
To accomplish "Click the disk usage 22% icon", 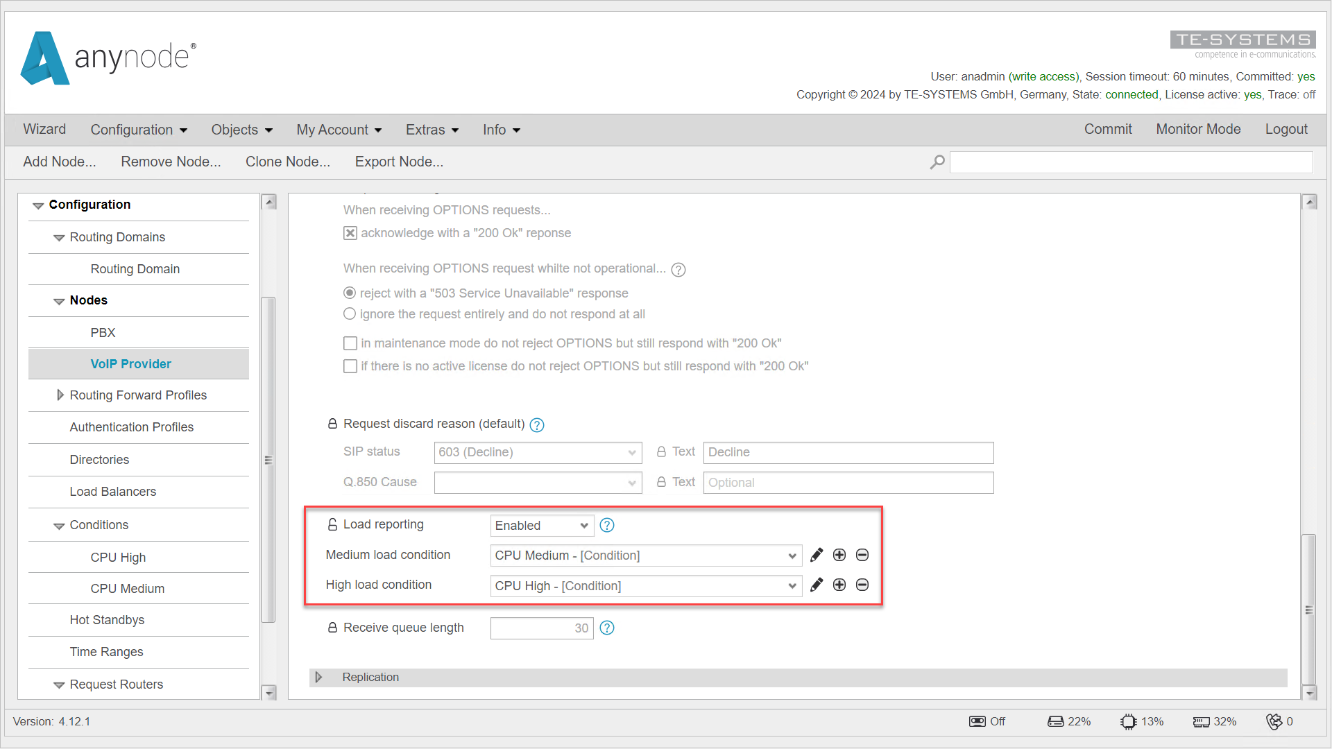I will (x=1055, y=721).
